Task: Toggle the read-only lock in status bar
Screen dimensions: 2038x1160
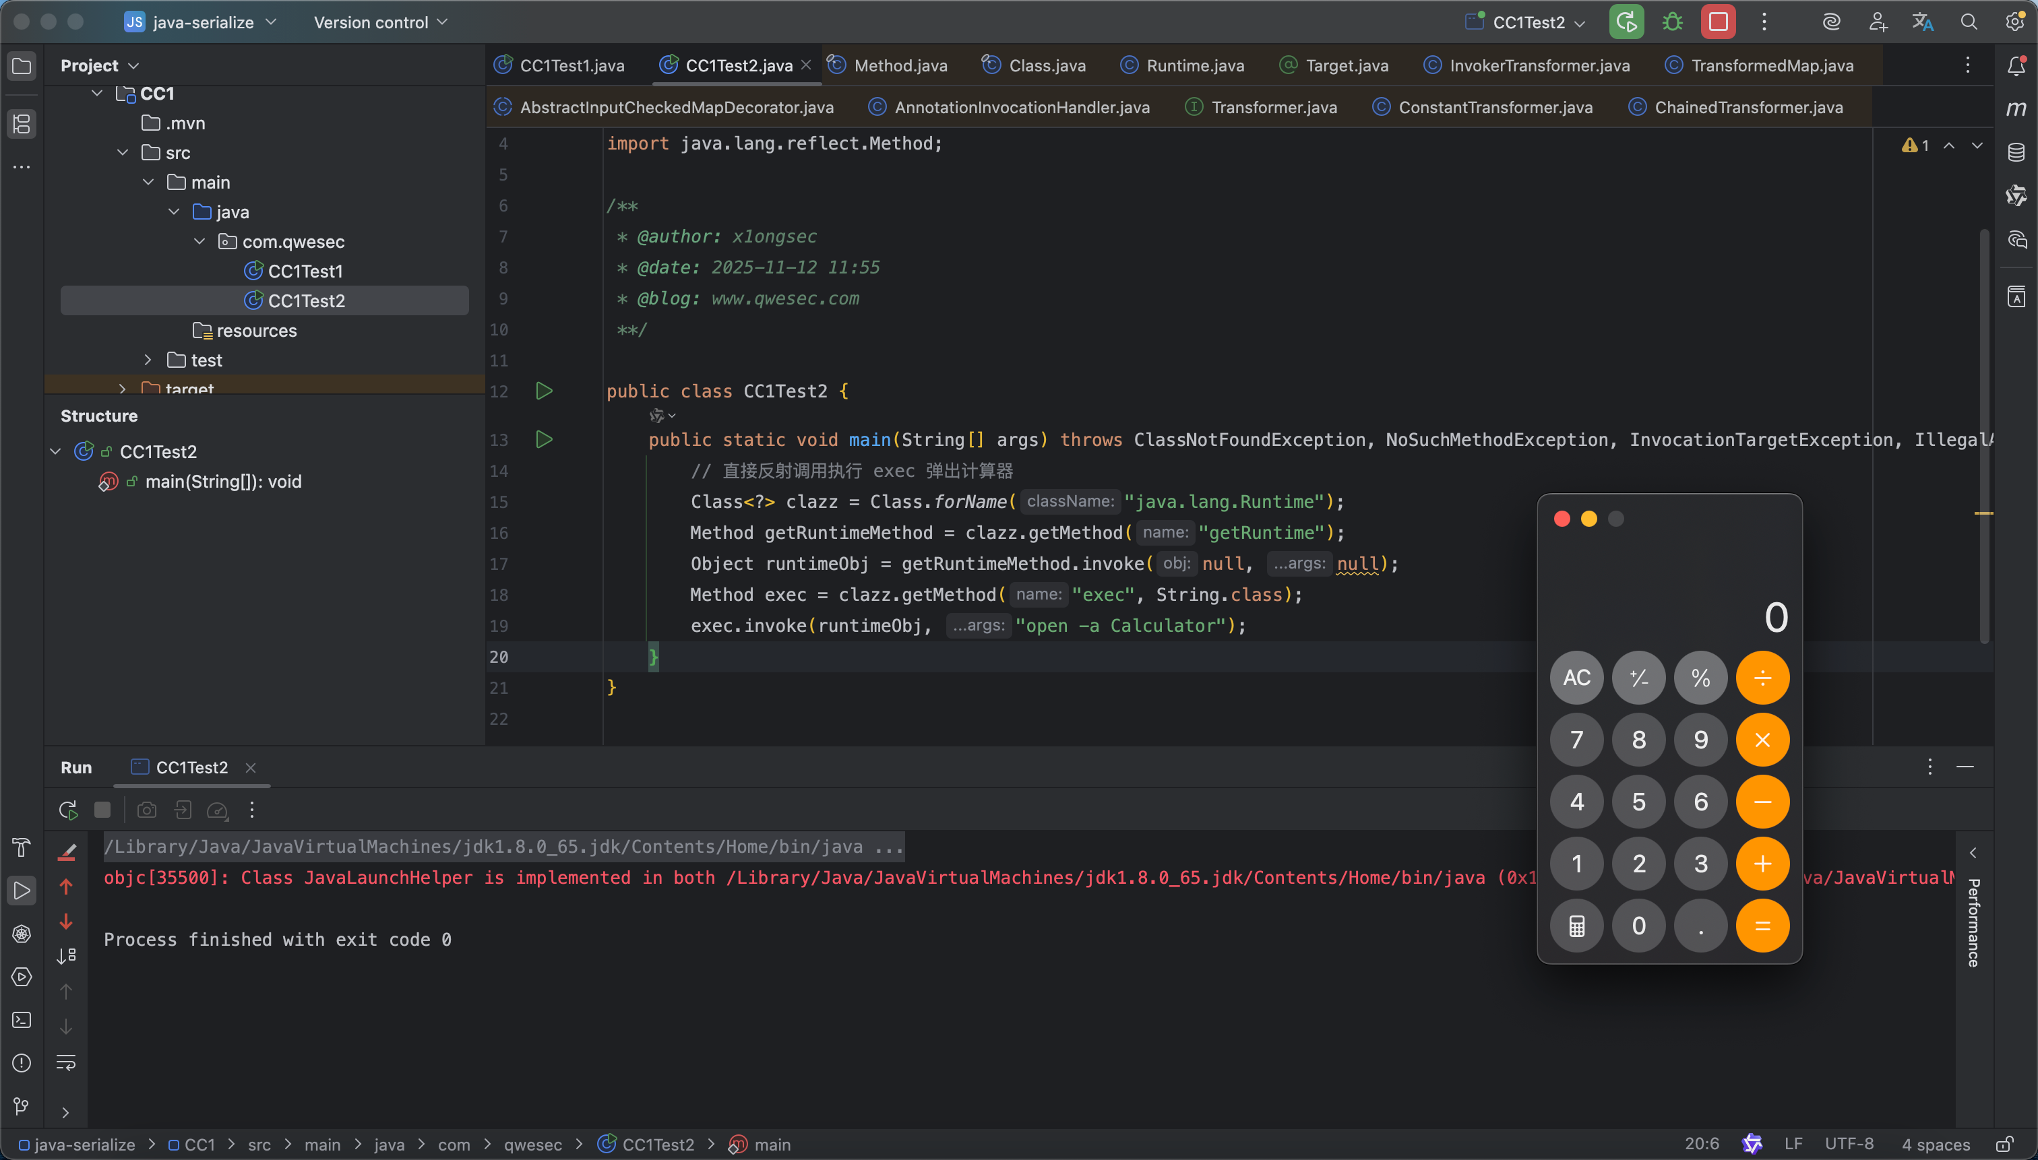Action: tap(2004, 1144)
